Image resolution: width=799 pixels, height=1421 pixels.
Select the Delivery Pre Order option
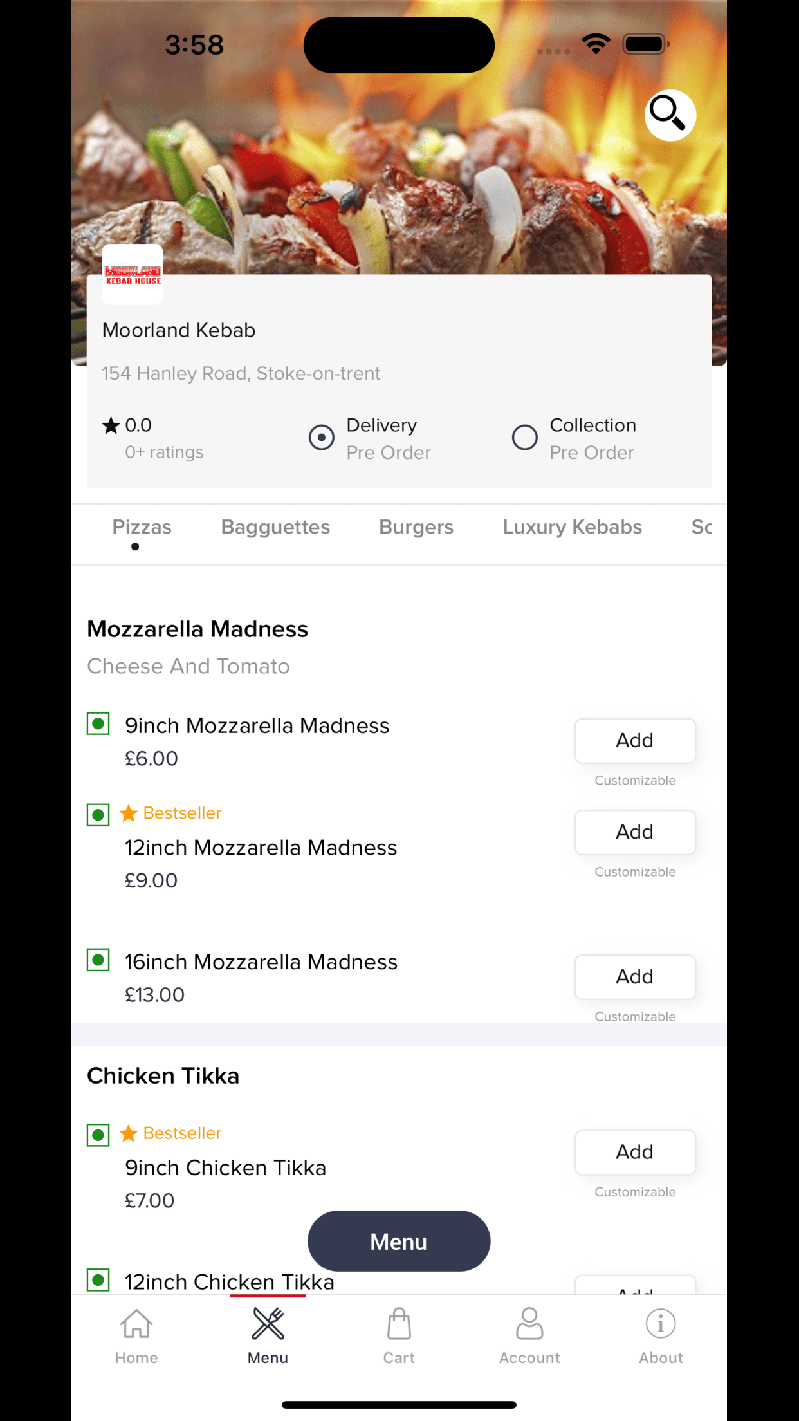point(369,438)
